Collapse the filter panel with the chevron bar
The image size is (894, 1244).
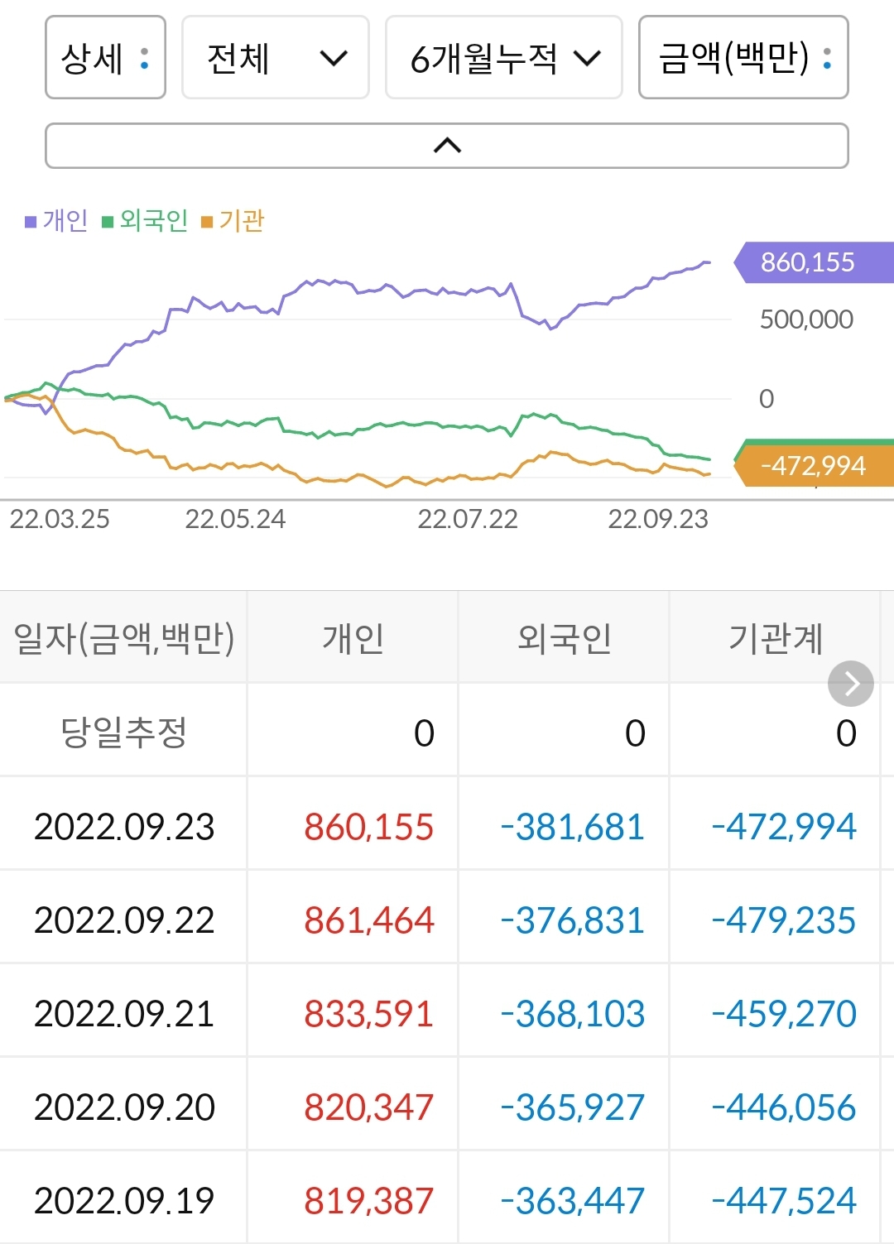(x=446, y=144)
